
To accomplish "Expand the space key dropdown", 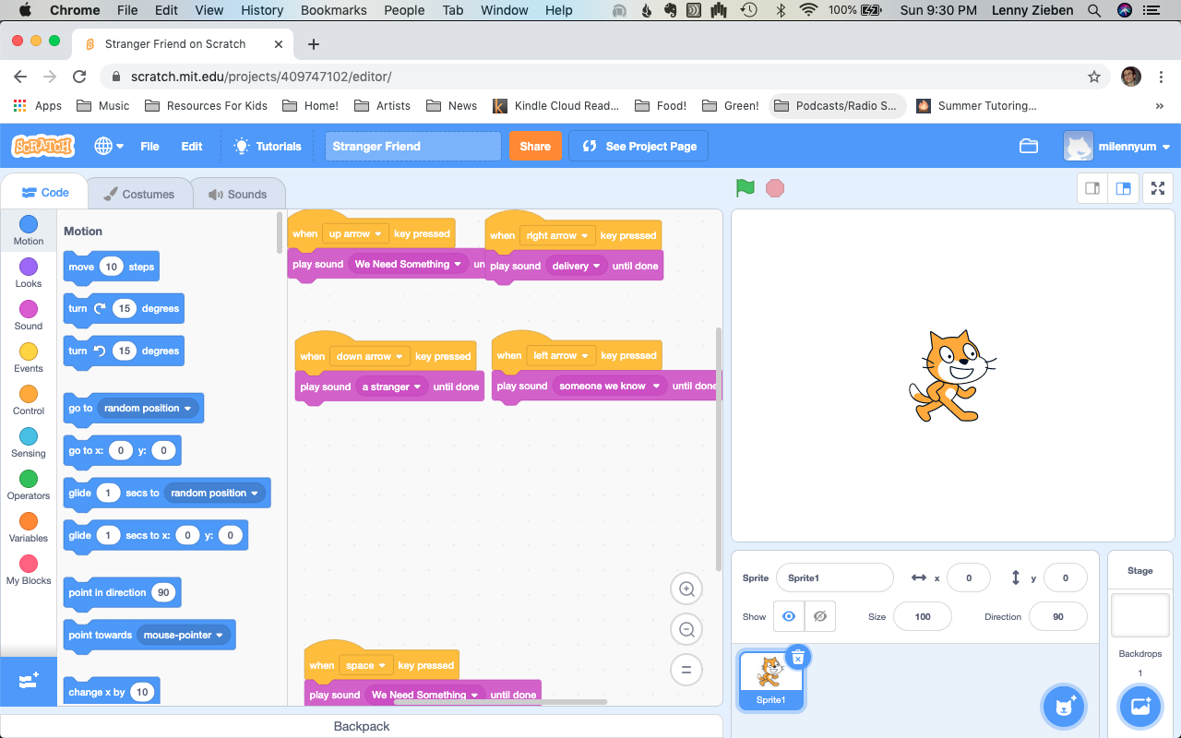I will (x=365, y=665).
